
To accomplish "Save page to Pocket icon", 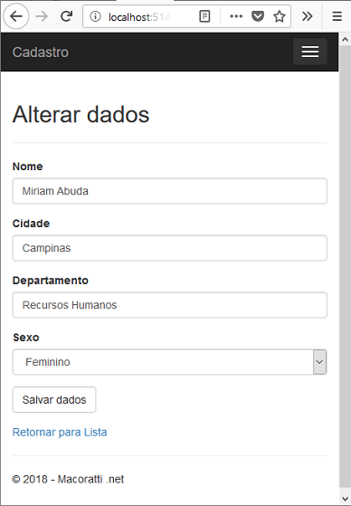I will pyautogui.click(x=258, y=16).
